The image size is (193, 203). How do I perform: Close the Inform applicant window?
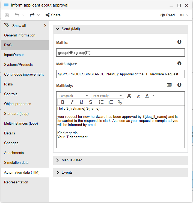coord(186,5)
